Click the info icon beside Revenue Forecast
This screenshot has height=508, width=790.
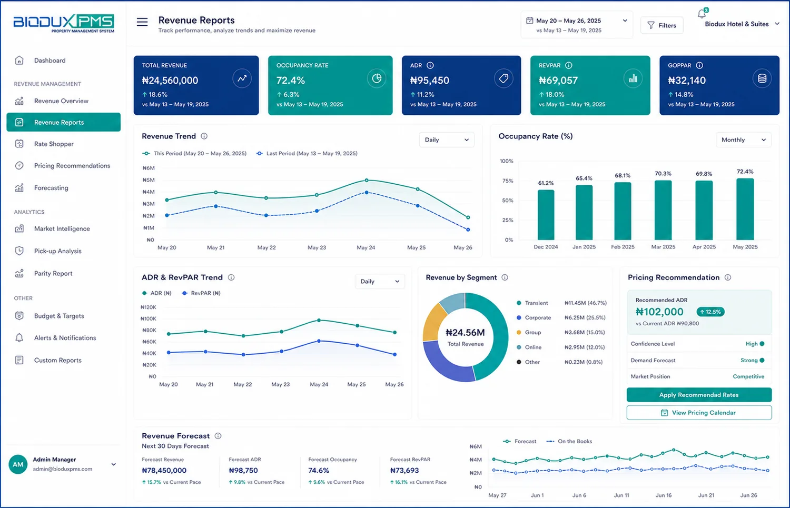pos(218,436)
